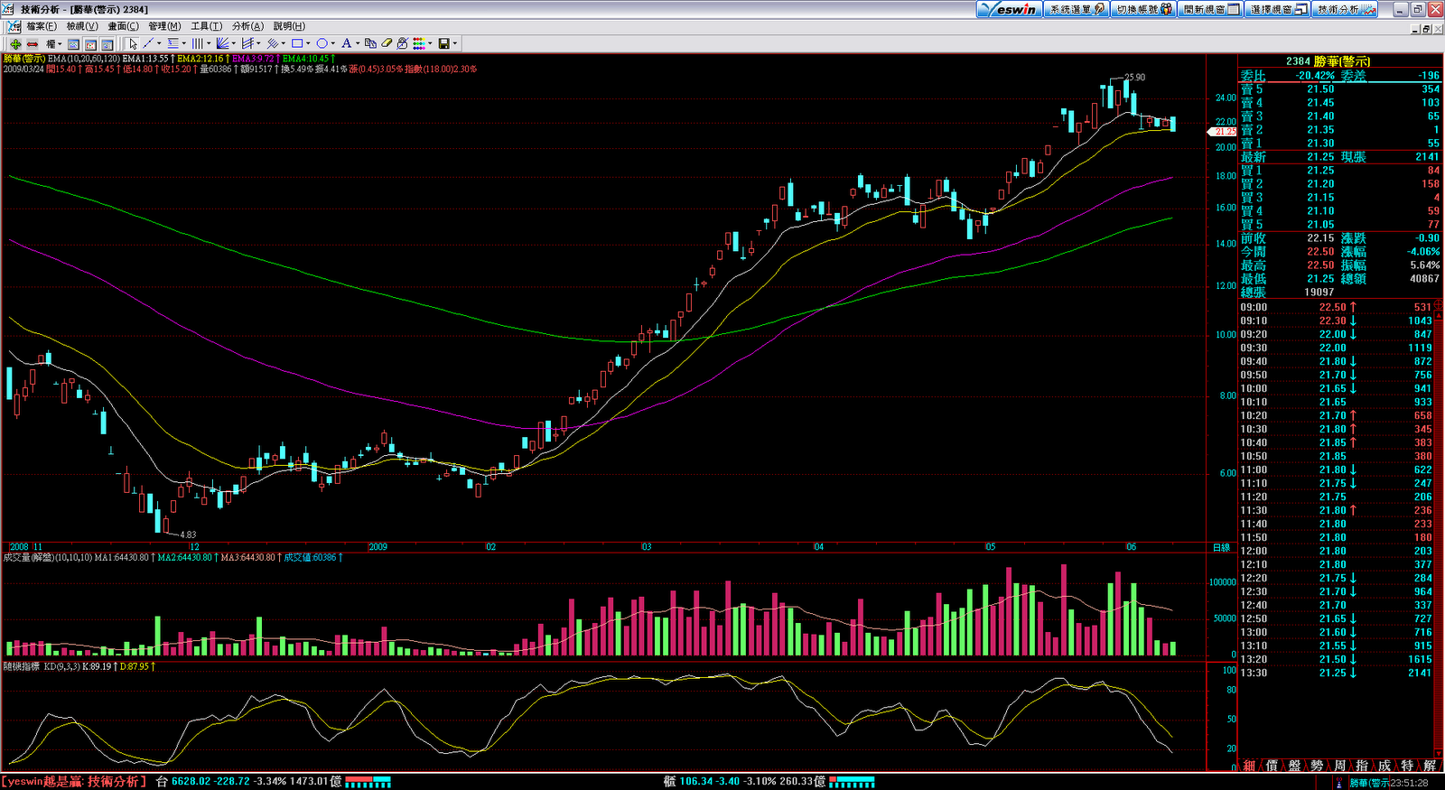This screenshot has width=1445, height=790.
Task: Open the 檔案(F) menu
Action: 42,26
